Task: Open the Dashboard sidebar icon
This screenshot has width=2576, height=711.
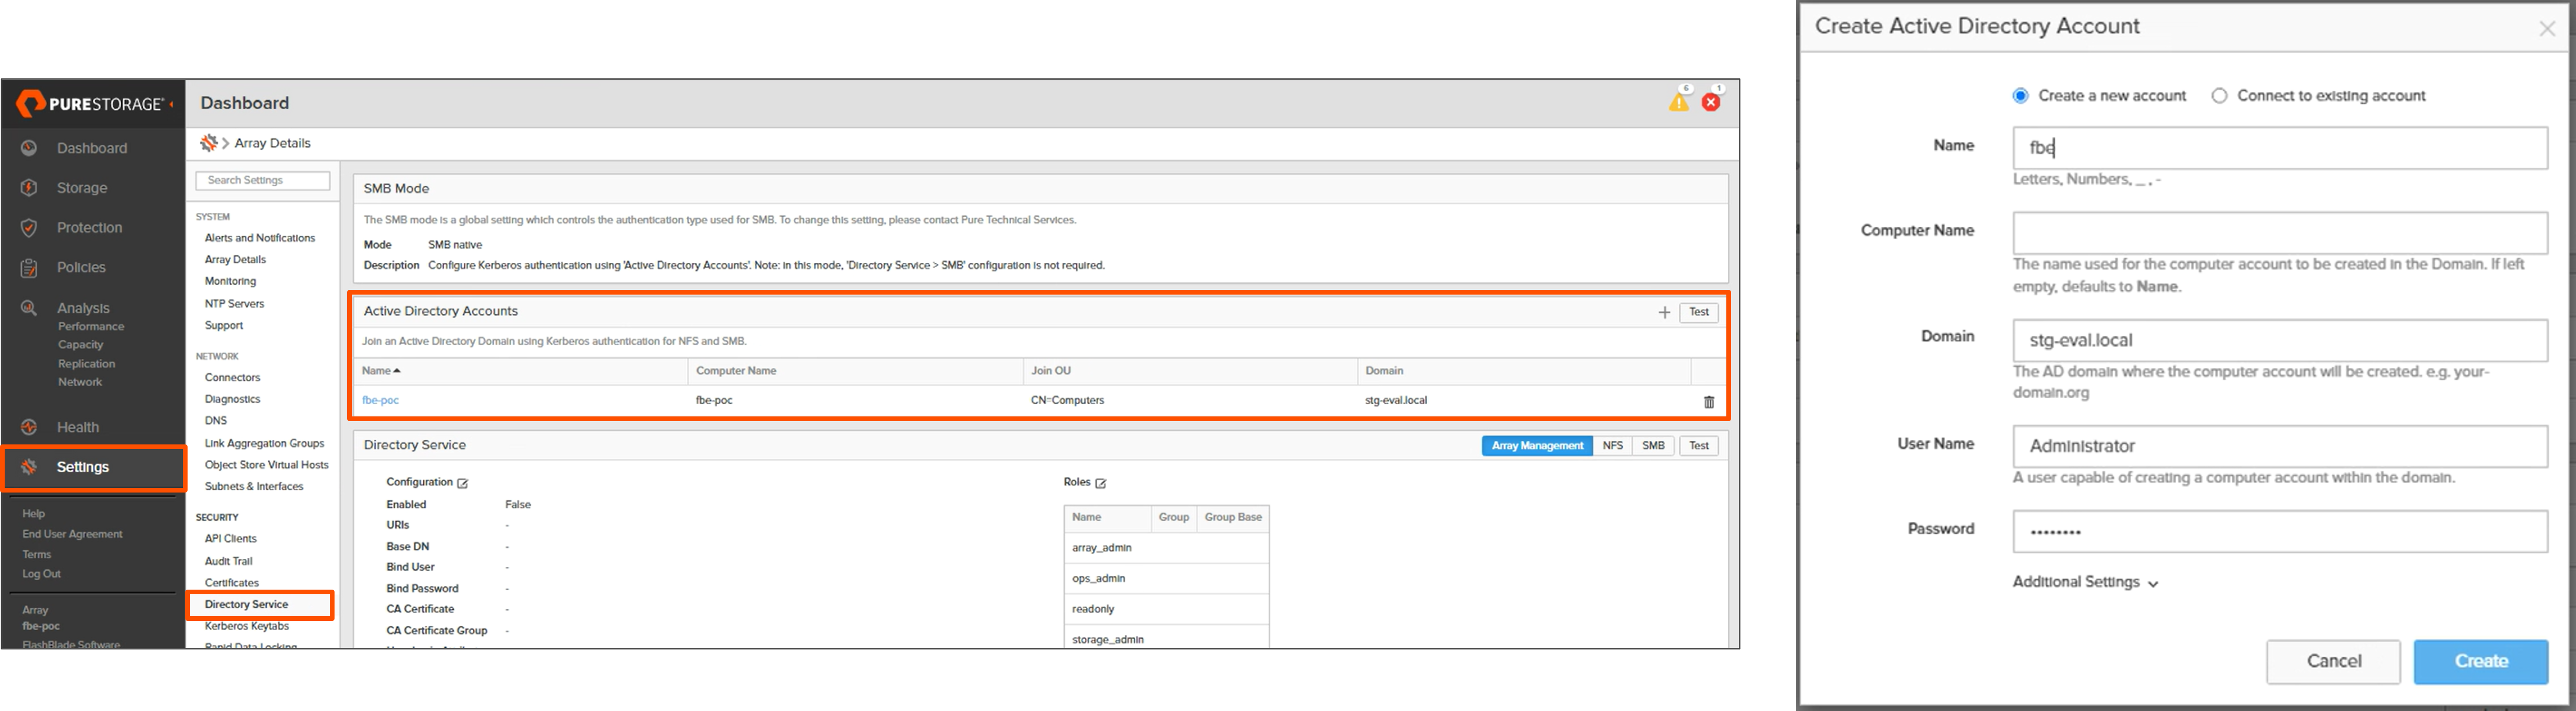Action: click(x=30, y=148)
